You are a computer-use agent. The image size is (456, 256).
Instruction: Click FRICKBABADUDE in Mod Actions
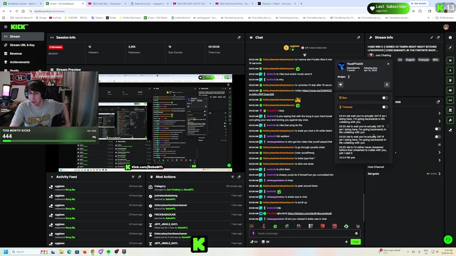point(165,215)
